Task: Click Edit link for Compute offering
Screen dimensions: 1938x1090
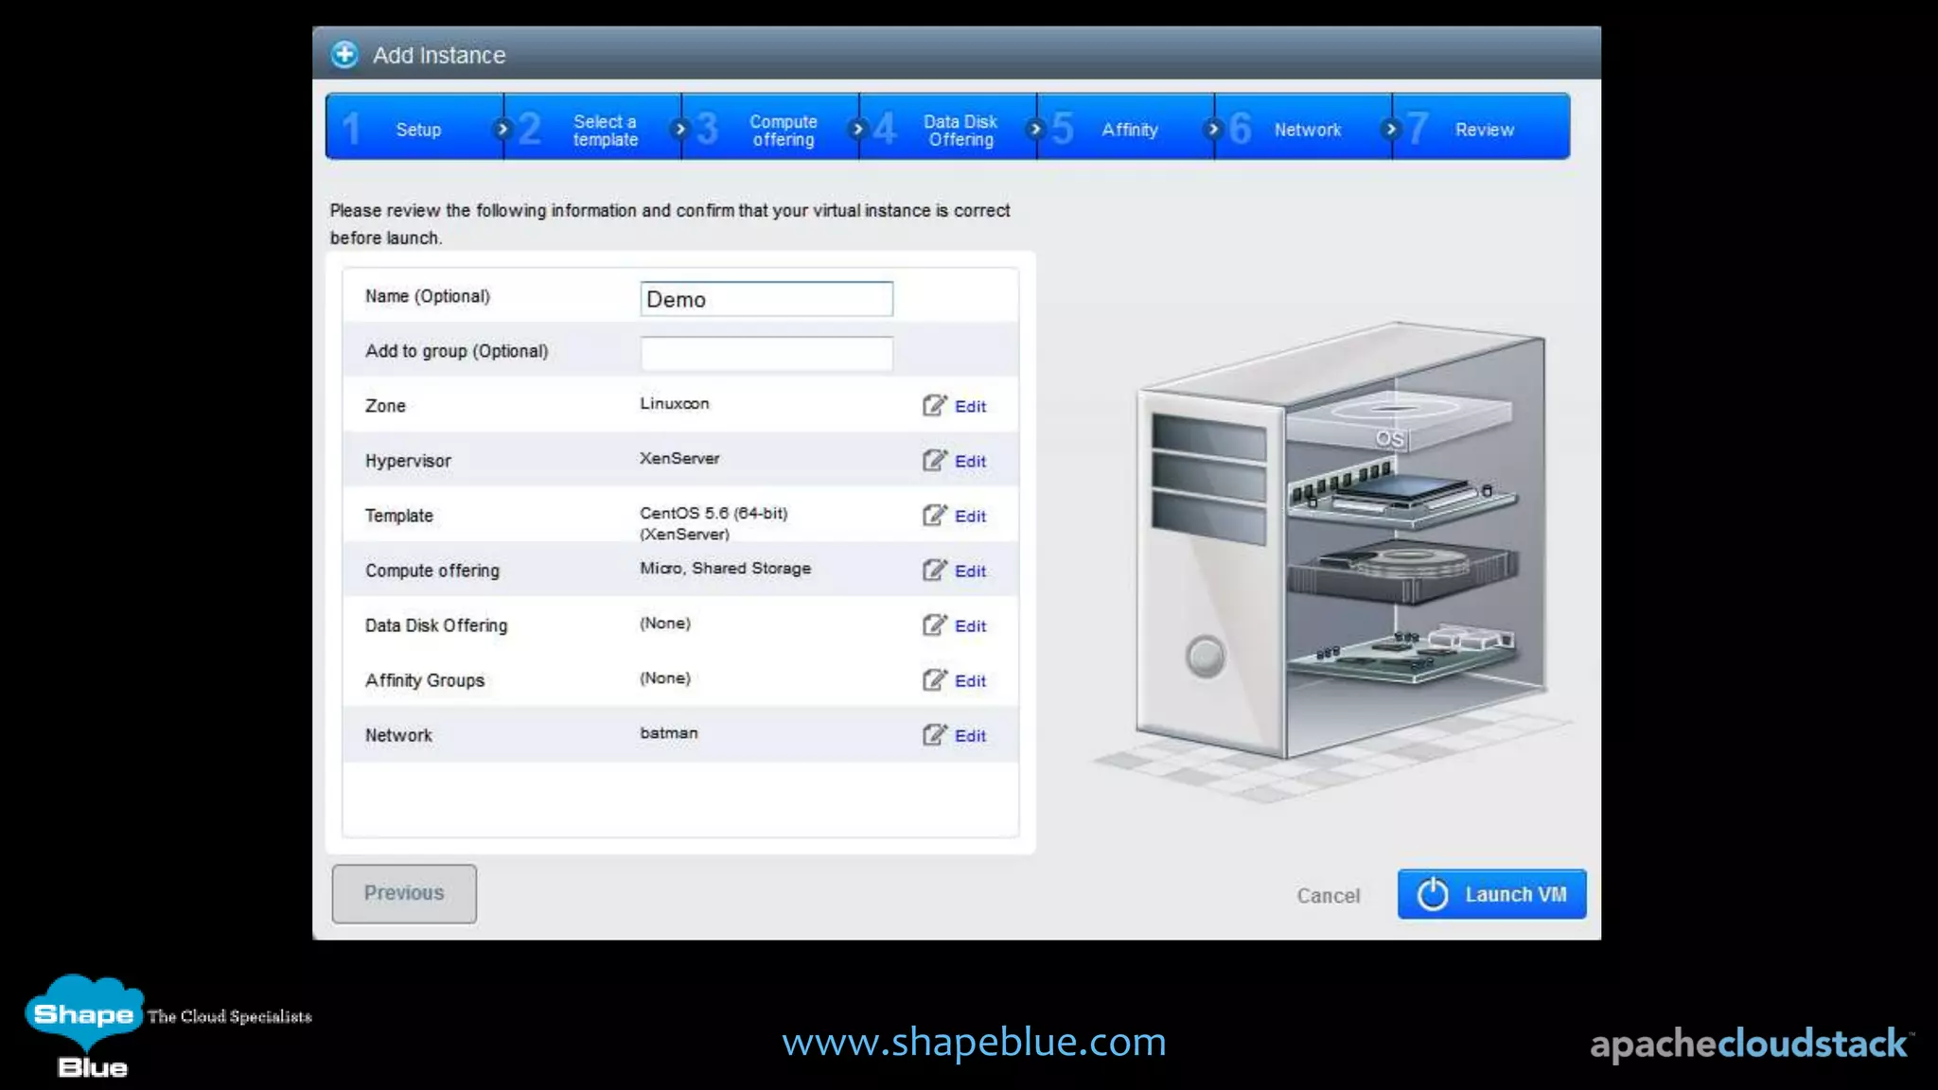Action: [x=970, y=571]
